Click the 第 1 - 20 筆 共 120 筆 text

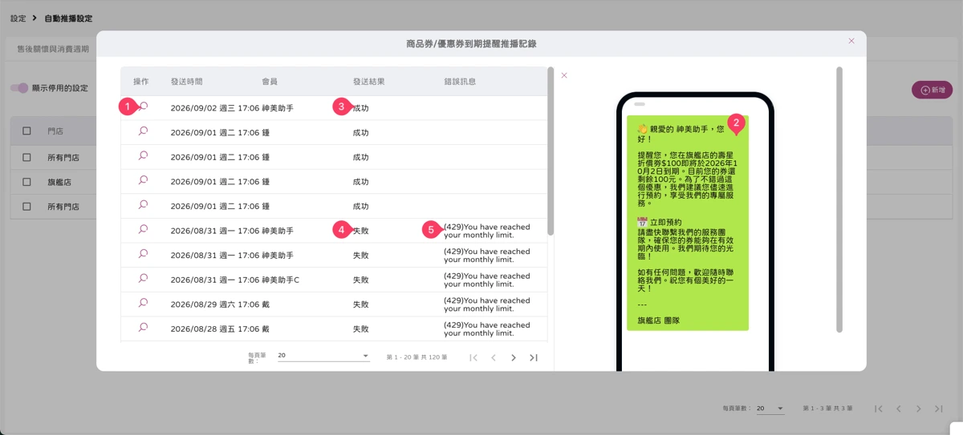(416, 357)
